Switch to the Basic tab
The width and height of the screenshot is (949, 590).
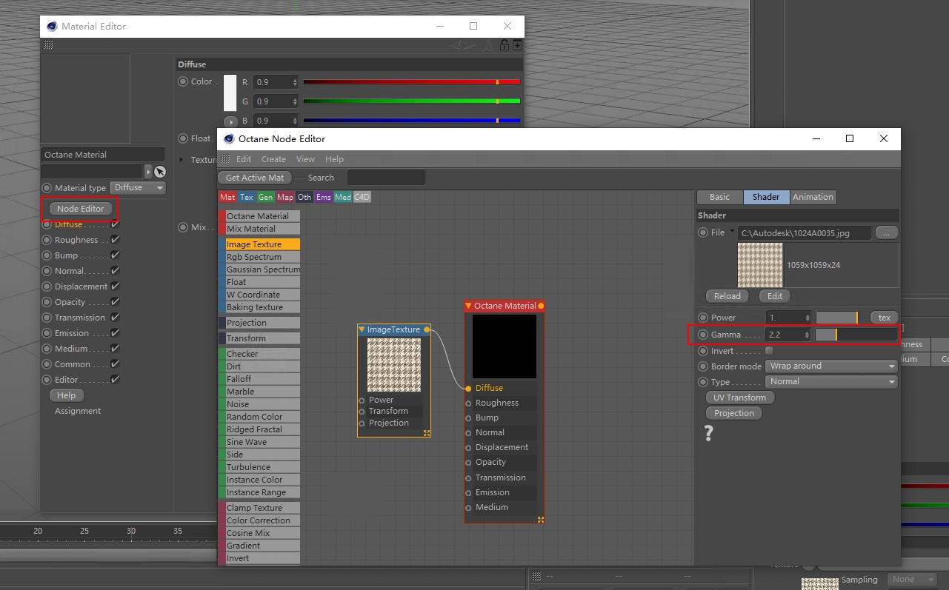[719, 197]
